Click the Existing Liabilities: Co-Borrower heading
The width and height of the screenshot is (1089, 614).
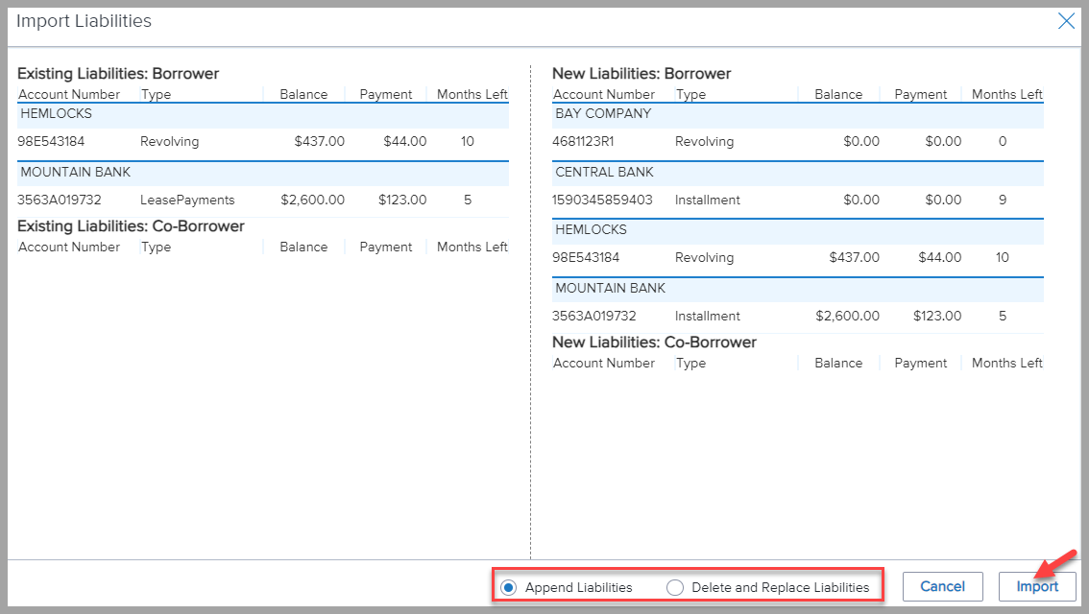pos(132,226)
